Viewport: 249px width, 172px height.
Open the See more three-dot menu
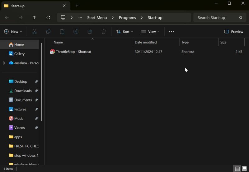click(171, 32)
